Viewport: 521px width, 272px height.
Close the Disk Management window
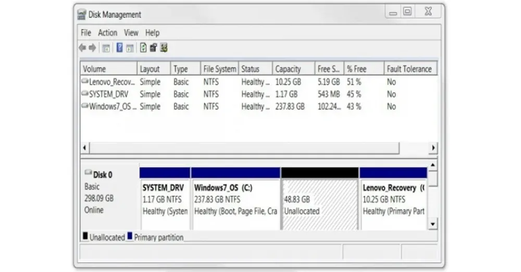(428, 11)
